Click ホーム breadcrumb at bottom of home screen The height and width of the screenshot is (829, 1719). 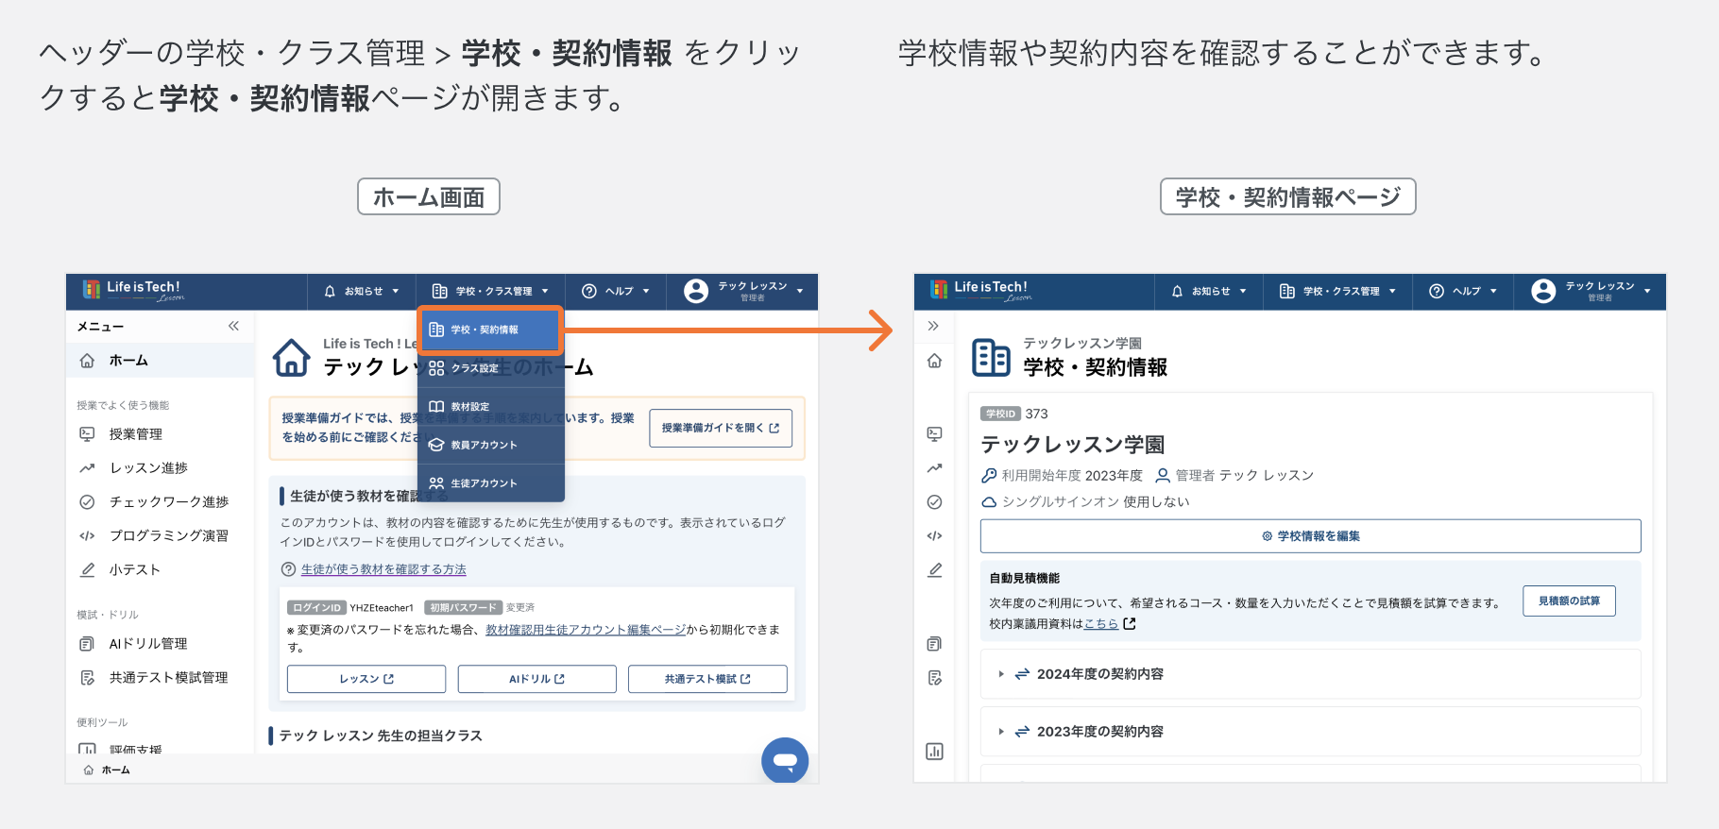[107, 770]
